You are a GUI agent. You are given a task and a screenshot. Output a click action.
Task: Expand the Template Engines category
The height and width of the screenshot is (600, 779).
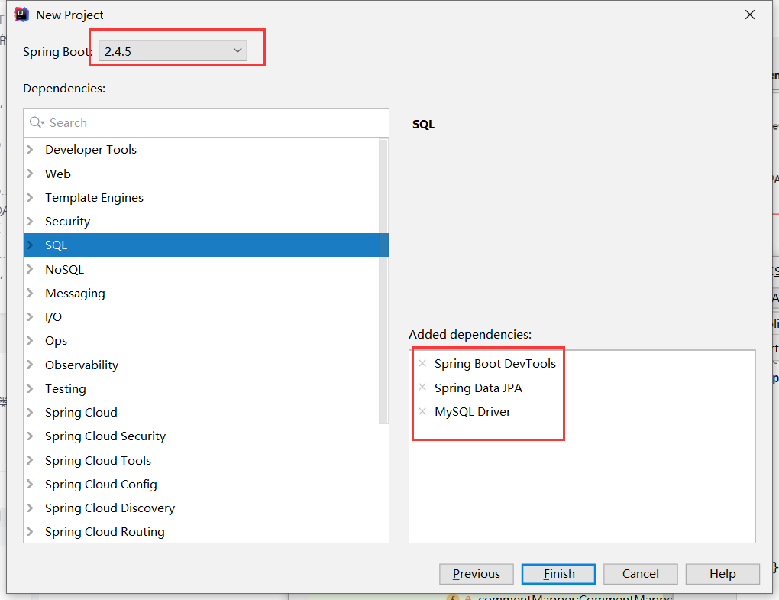point(31,197)
